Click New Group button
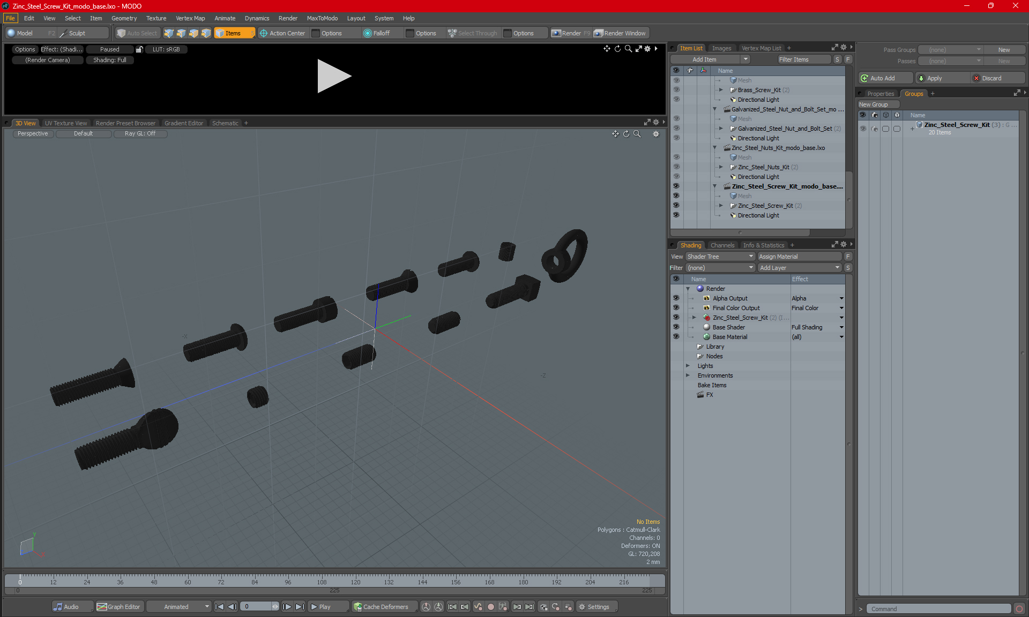 pos(878,104)
